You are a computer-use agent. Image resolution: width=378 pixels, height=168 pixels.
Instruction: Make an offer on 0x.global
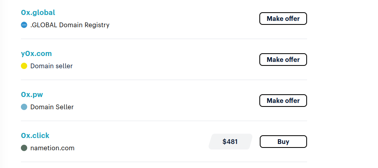(283, 19)
